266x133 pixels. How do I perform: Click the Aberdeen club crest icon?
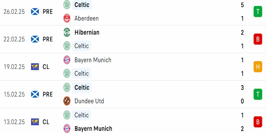click(67, 18)
